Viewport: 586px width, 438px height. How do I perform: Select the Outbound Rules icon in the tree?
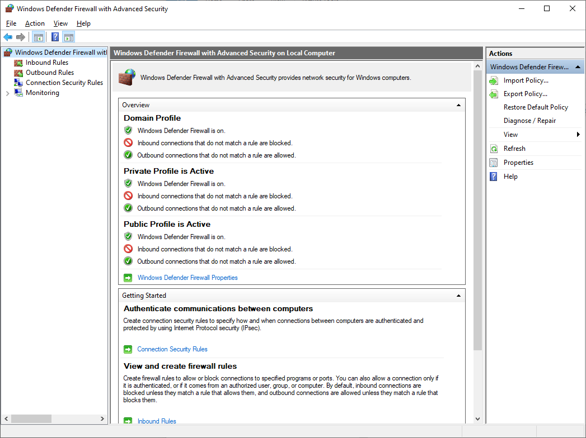(x=18, y=72)
